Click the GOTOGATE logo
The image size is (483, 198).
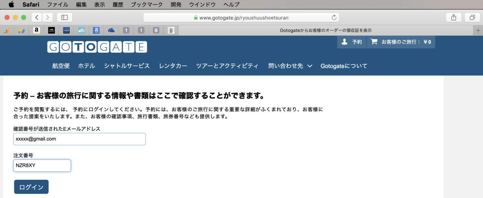pos(97,47)
